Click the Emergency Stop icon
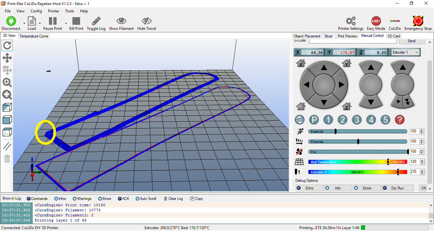Screen dimensions: 434x231 (418, 21)
